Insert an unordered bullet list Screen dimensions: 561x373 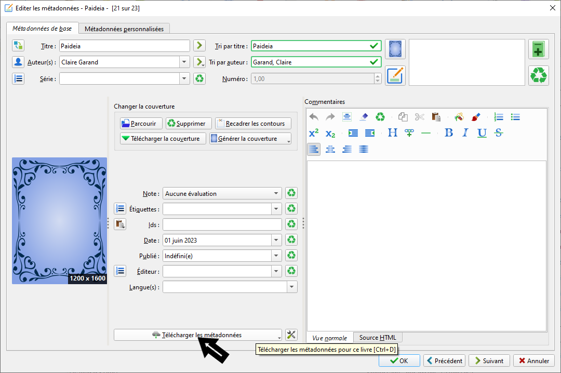(x=515, y=117)
